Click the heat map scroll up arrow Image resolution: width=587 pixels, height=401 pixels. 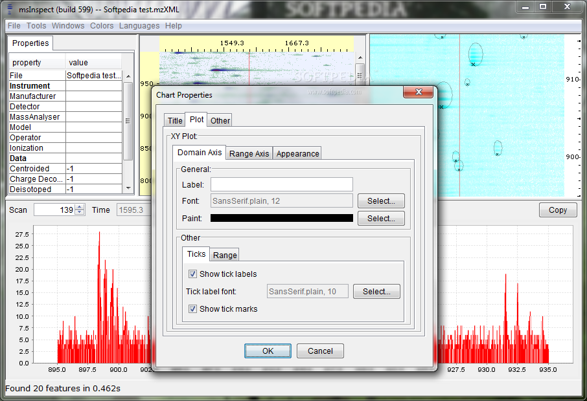360,58
